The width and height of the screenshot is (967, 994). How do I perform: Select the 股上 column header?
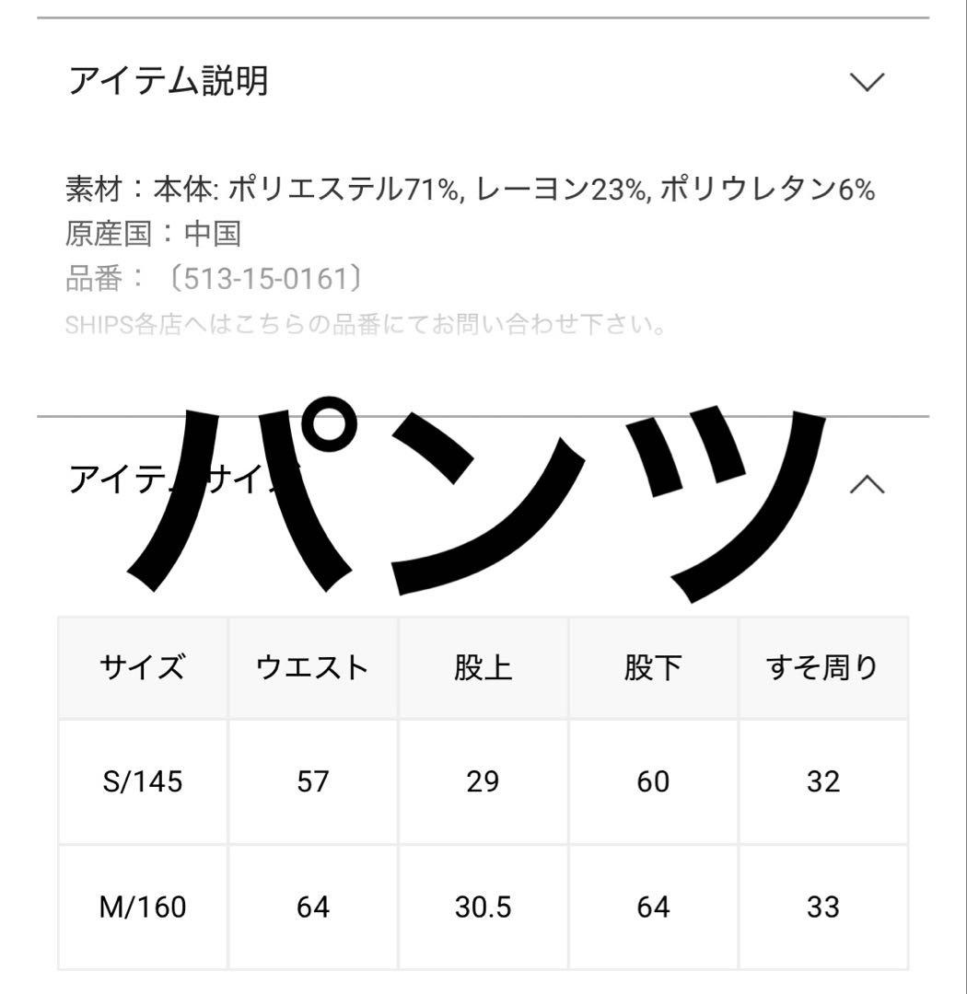coord(483,665)
